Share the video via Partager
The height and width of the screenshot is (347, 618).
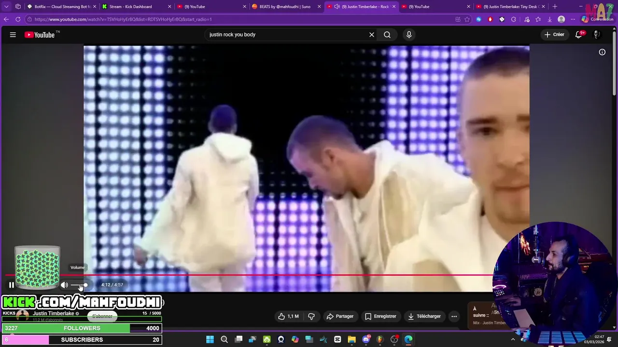click(x=340, y=316)
